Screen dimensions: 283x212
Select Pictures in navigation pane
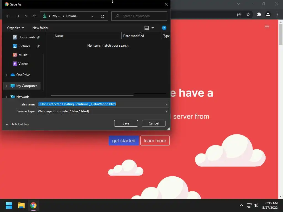(x=24, y=46)
